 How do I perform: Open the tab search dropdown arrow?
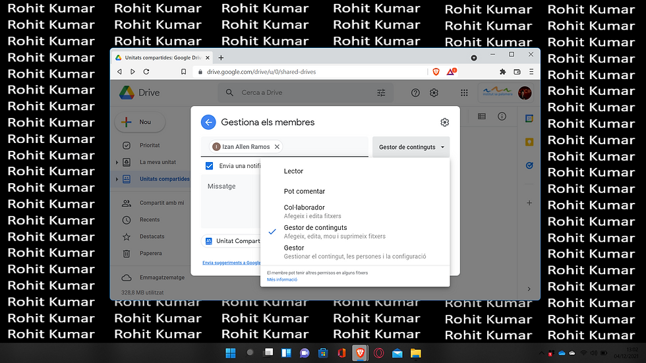pyautogui.click(x=474, y=57)
